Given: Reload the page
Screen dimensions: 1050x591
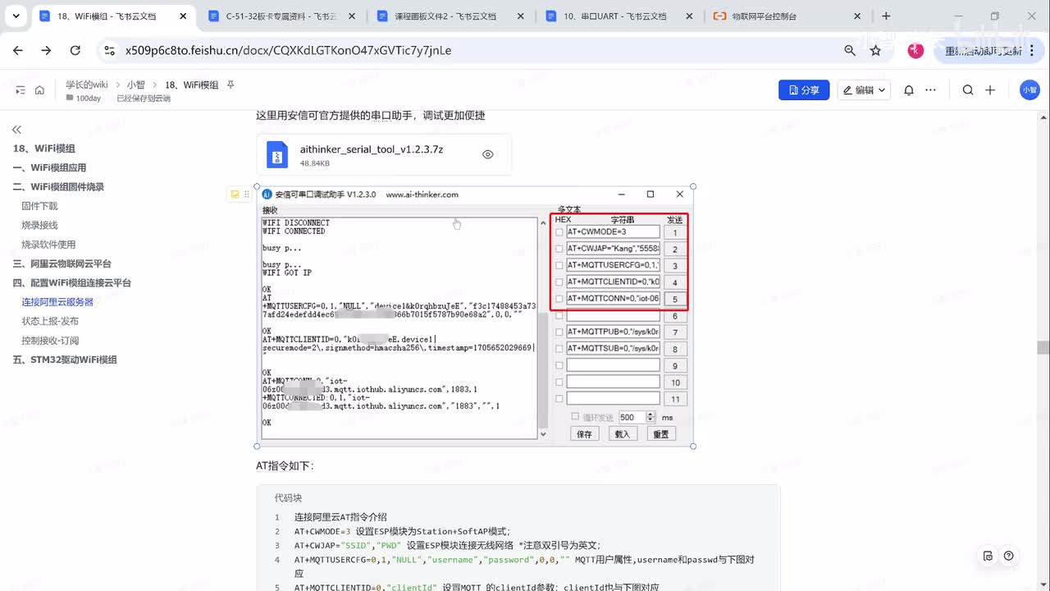Looking at the screenshot, I should (x=75, y=50).
